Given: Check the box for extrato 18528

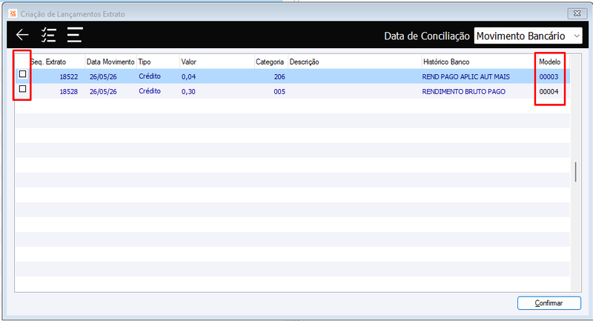Looking at the screenshot, I should [x=23, y=89].
